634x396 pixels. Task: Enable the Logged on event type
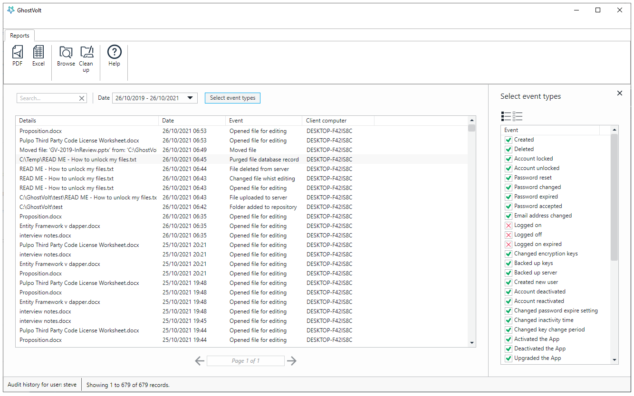point(508,225)
